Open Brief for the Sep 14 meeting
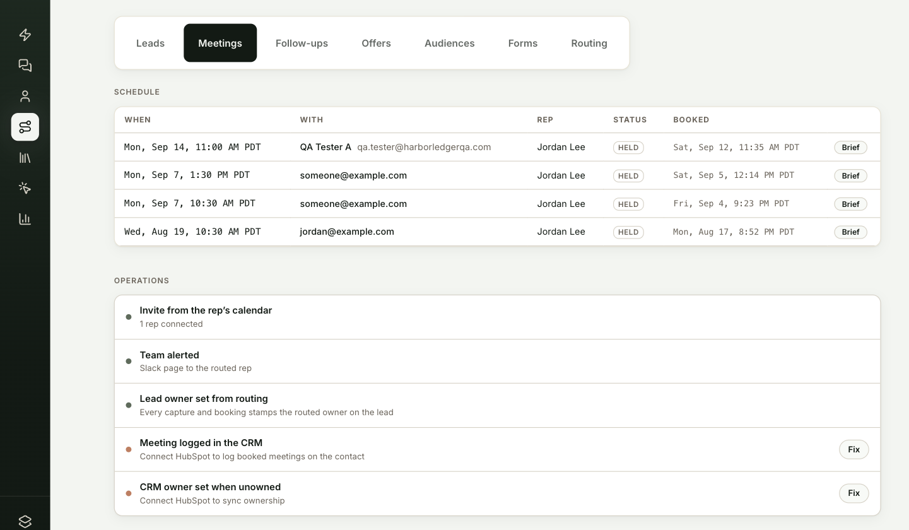This screenshot has height=530, width=909. pyautogui.click(x=850, y=147)
